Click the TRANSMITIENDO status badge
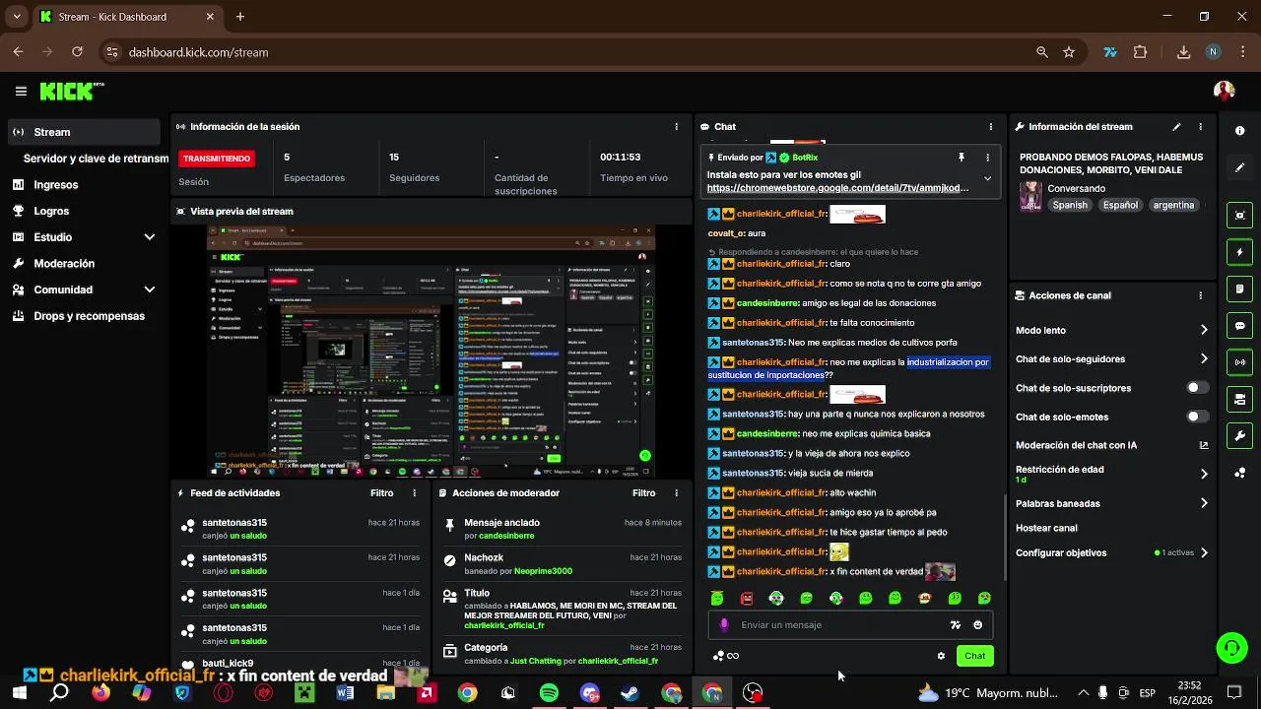The width and height of the screenshot is (1261, 709). [x=217, y=159]
